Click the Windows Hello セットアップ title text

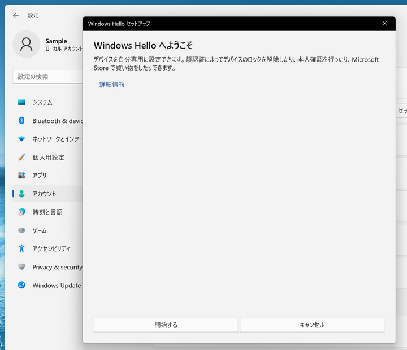coord(119,24)
